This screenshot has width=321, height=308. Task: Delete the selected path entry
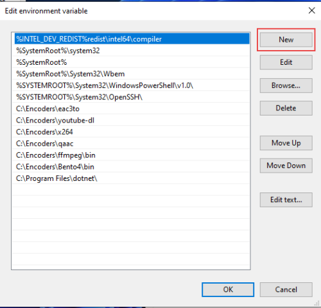tap(286, 108)
